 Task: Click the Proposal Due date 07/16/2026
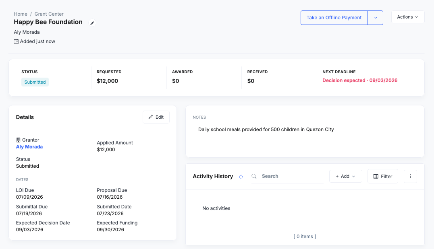[x=110, y=197]
